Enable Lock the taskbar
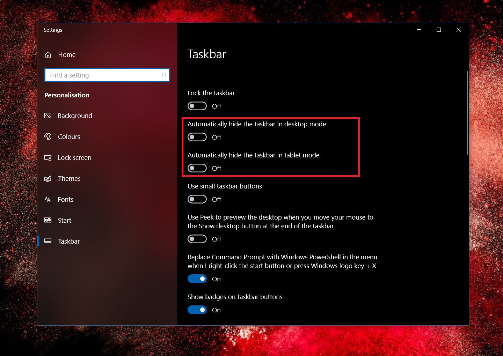This screenshot has width=503, height=356. point(197,106)
